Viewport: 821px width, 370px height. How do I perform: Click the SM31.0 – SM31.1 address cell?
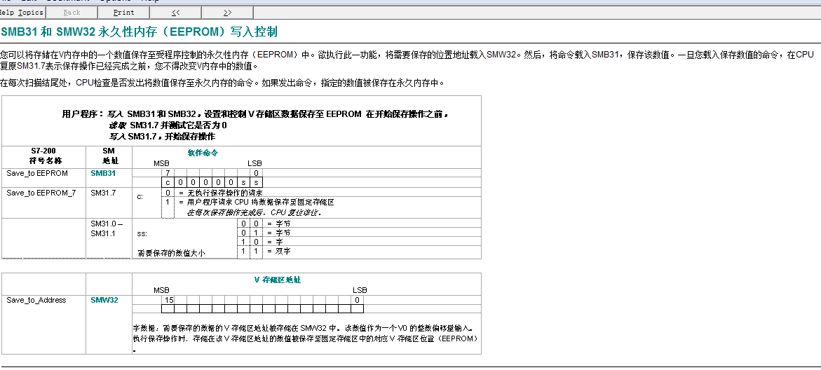(107, 228)
